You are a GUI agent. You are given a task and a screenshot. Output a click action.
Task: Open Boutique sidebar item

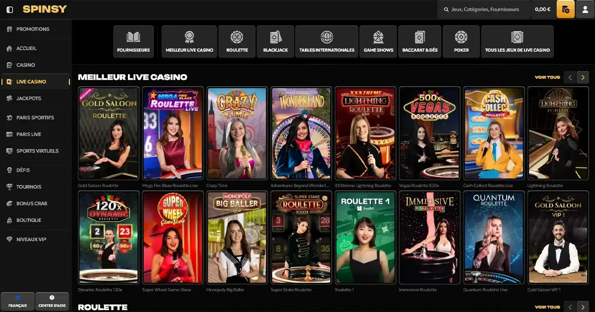point(36,220)
